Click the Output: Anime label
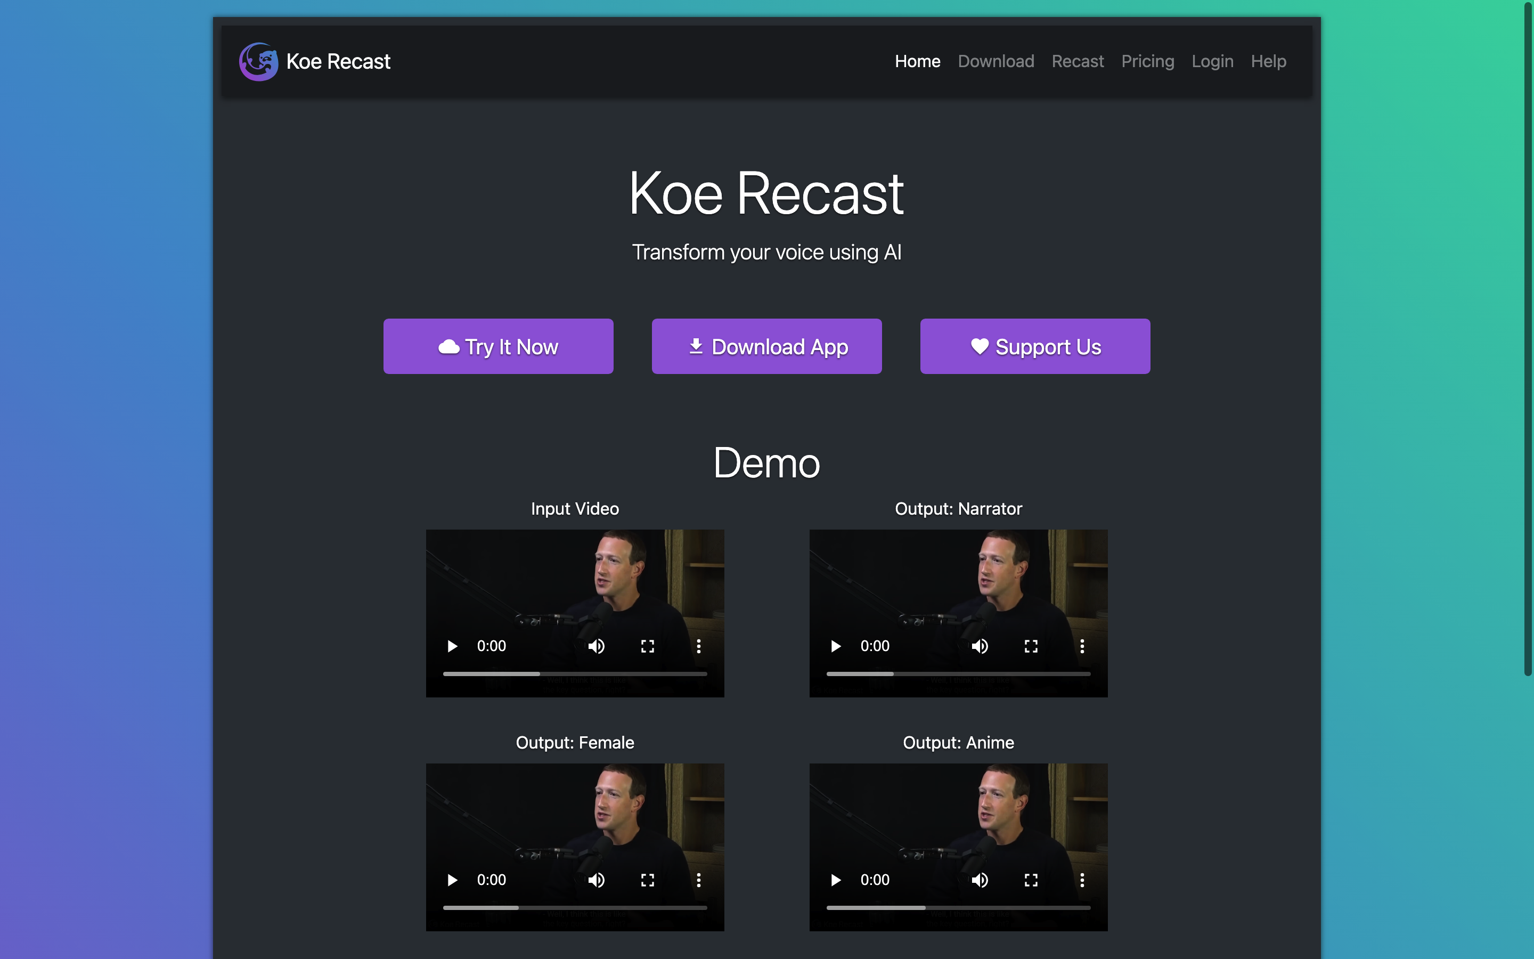The image size is (1534, 959). point(958,743)
